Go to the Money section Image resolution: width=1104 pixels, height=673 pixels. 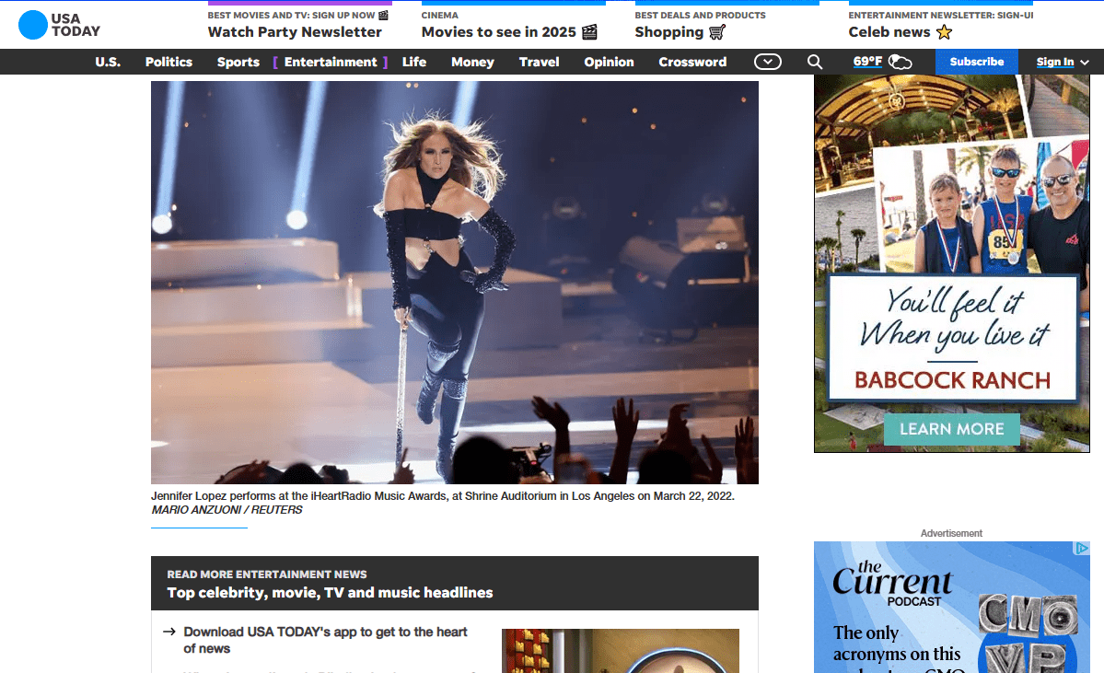(x=472, y=62)
